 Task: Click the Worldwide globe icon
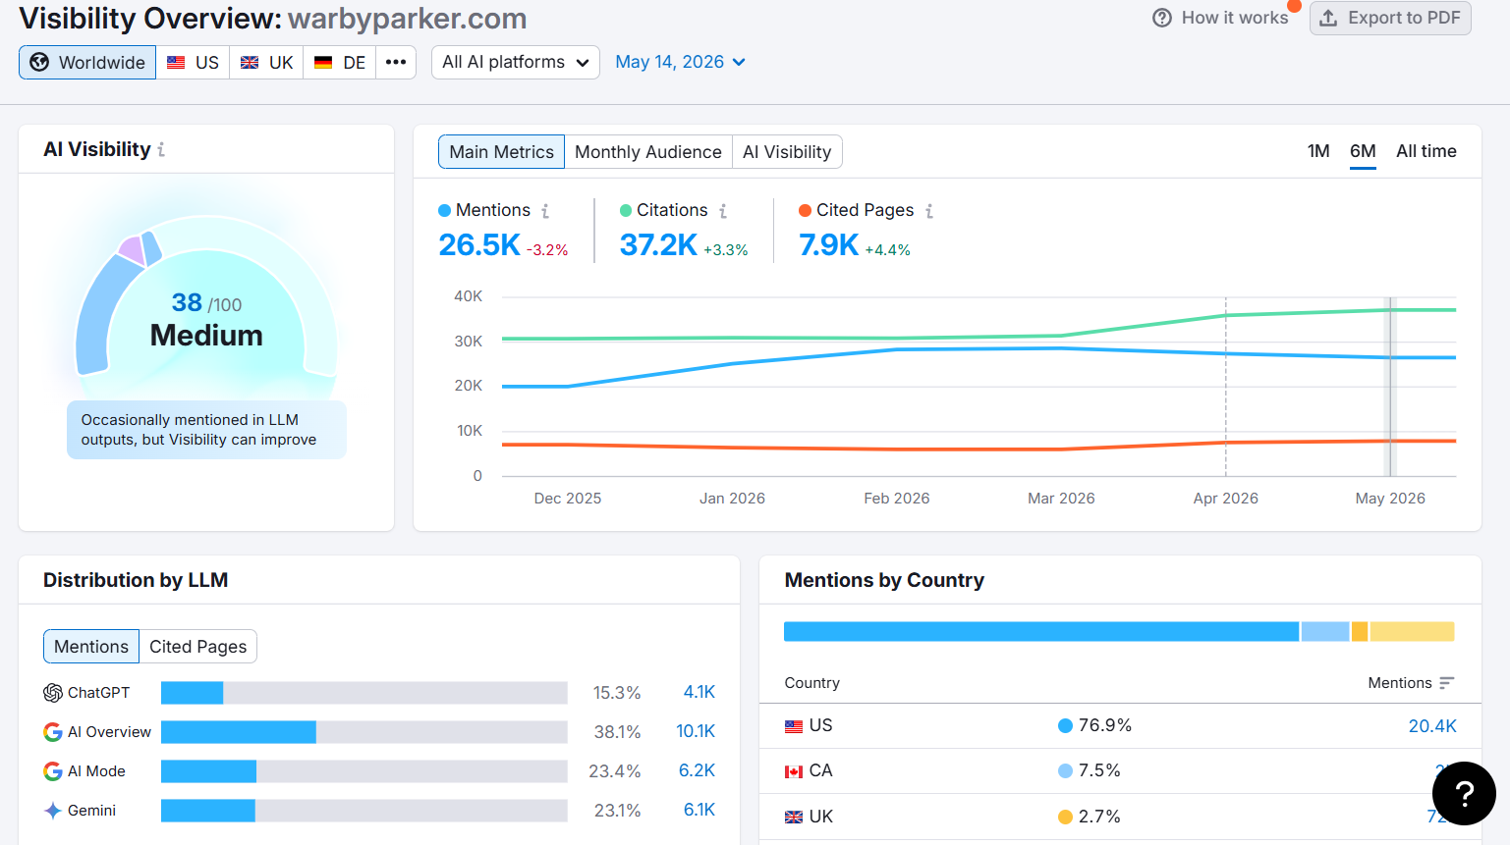pyautogui.click(x=39, y=63)
